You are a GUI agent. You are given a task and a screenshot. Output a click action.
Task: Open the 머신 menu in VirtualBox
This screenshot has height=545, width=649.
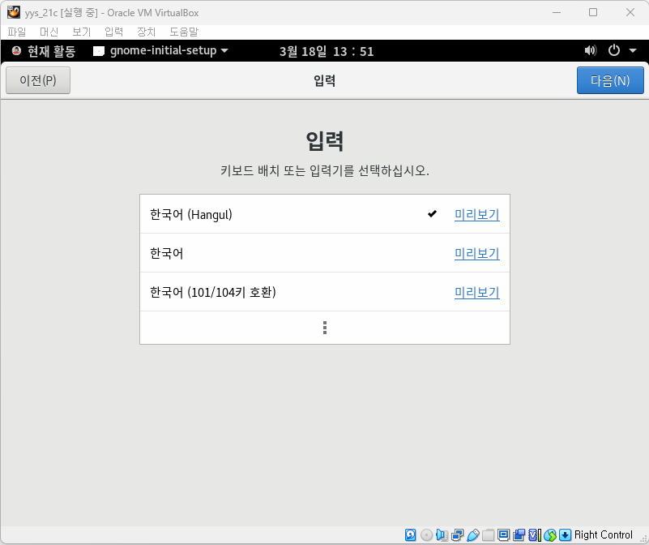pos(49,32)
